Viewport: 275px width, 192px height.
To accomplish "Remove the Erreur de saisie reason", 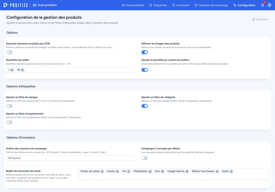I will pos(102,171).
